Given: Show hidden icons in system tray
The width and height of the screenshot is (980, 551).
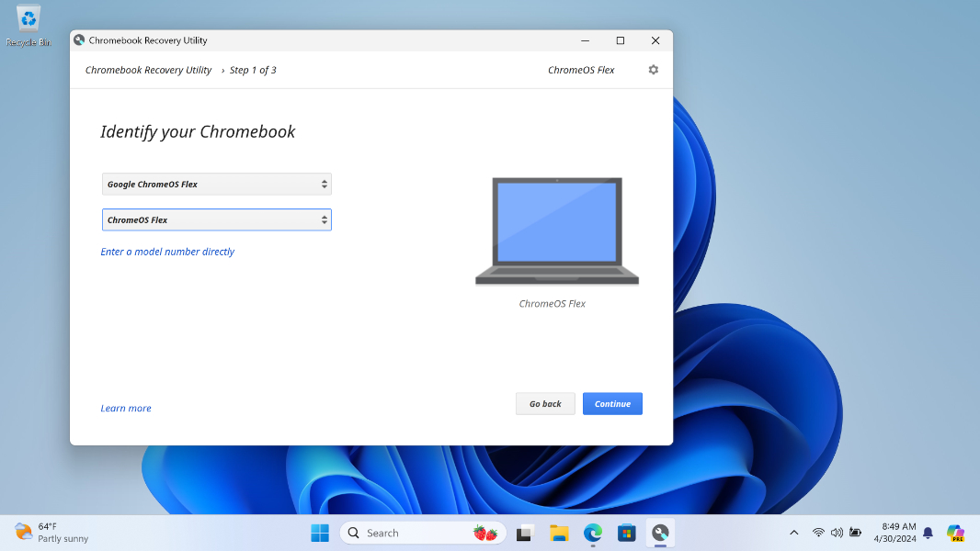Looking at the screenshot, I should pyautogui.click(x=794, y=533).
